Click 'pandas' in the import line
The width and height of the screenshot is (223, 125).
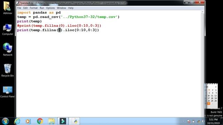click(40, 12)
